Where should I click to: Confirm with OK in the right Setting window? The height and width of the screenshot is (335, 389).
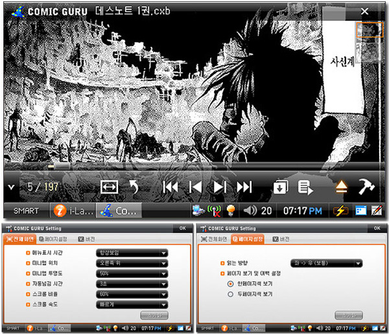point(377,228)
